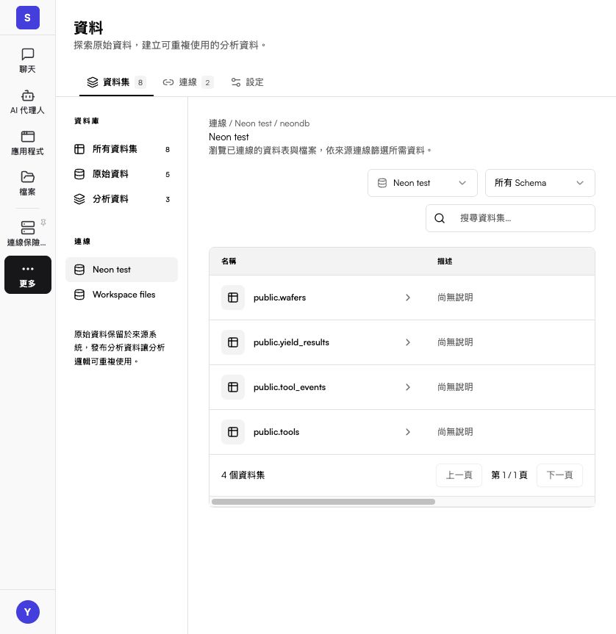Click the 原始資料 database icon
This screenshot has height=634, width=616.
(79, 174)
